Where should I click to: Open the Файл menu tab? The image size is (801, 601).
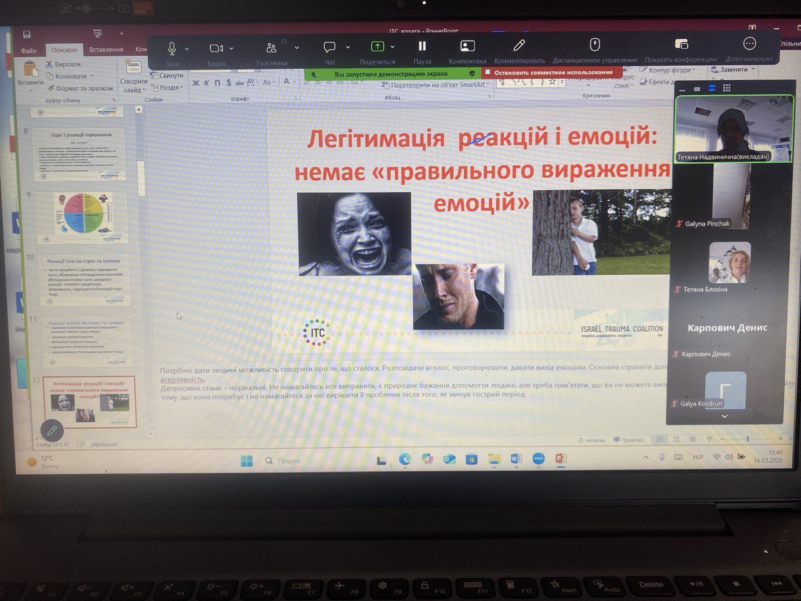[x=29, y=51]
